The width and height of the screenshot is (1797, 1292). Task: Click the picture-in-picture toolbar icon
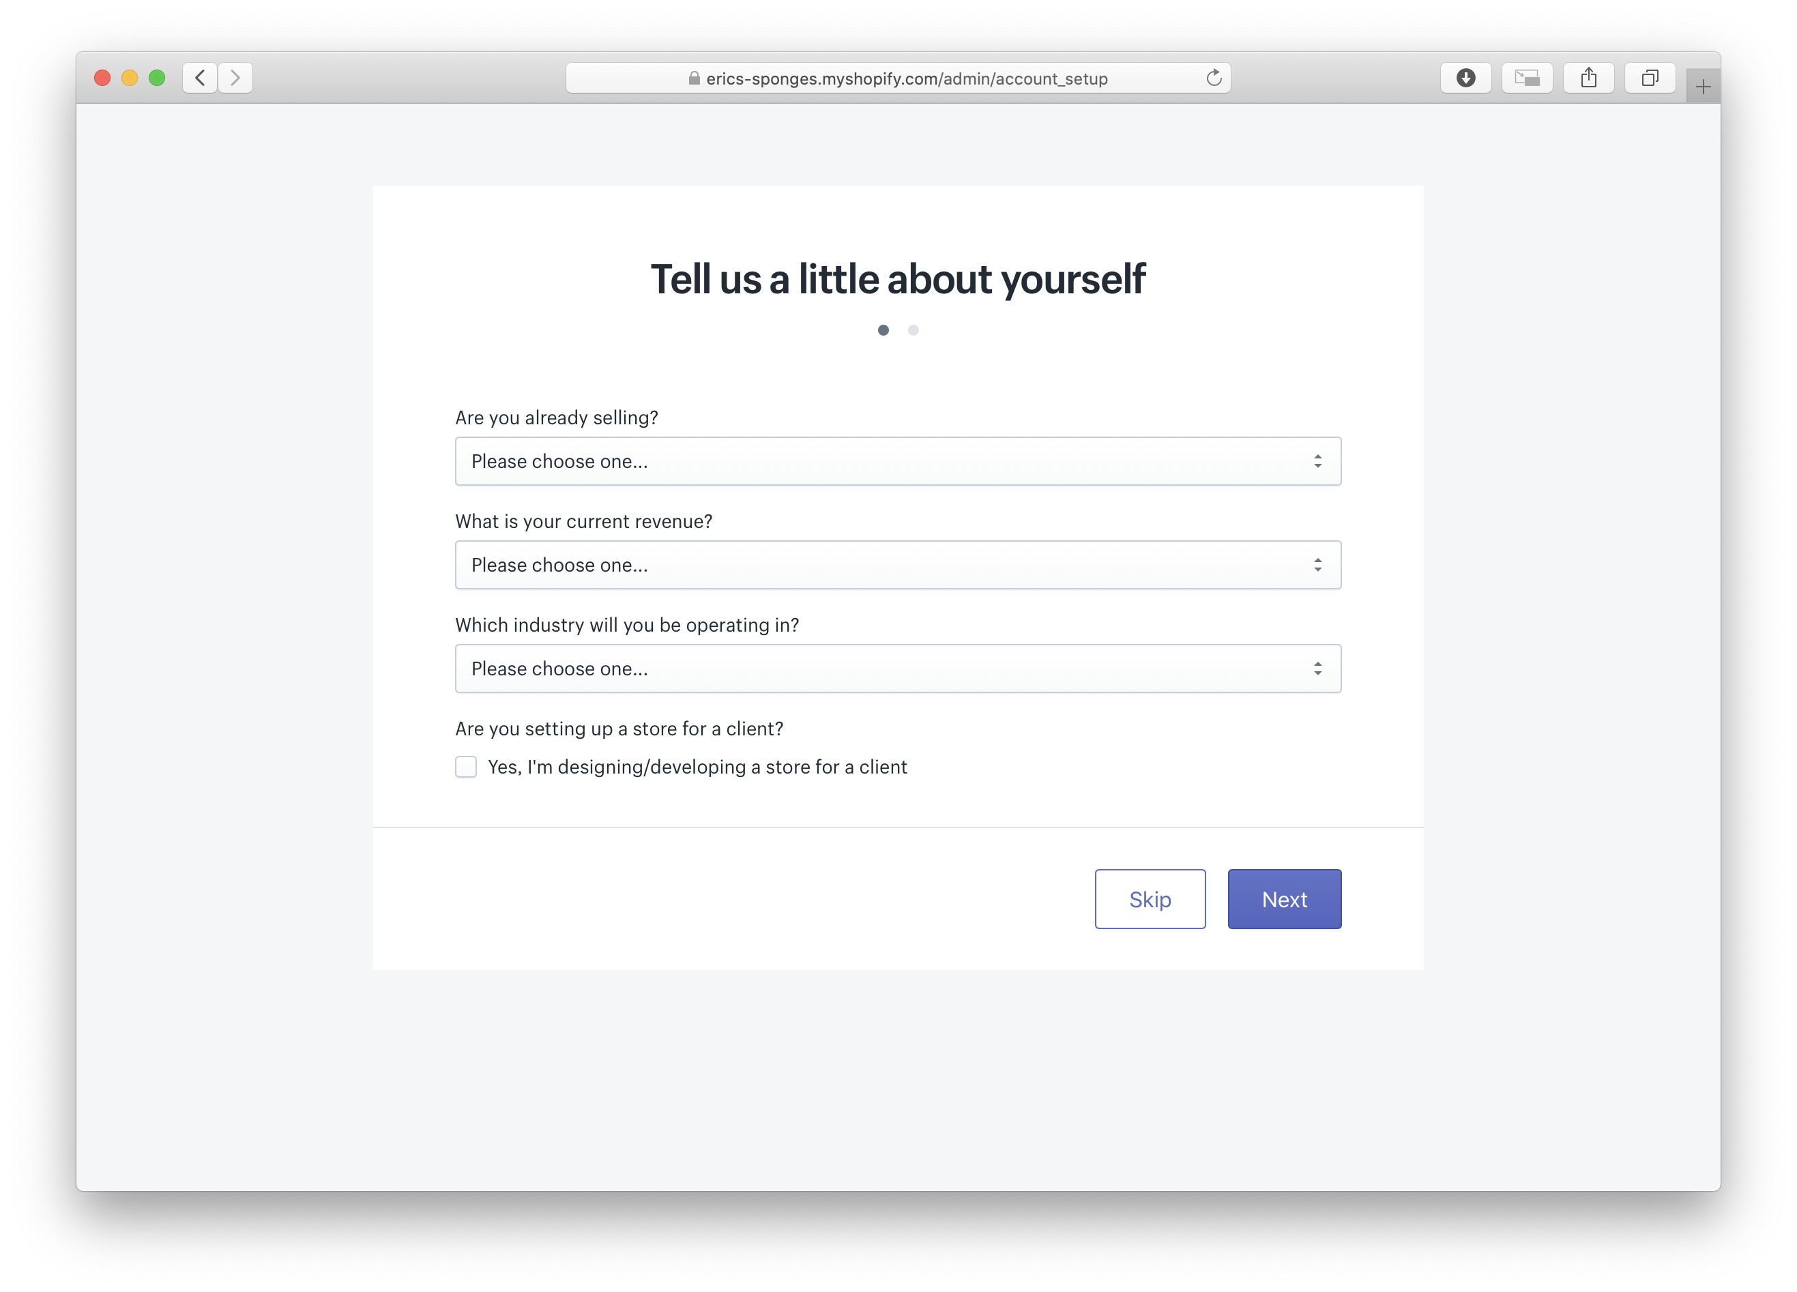(1527, 78)
